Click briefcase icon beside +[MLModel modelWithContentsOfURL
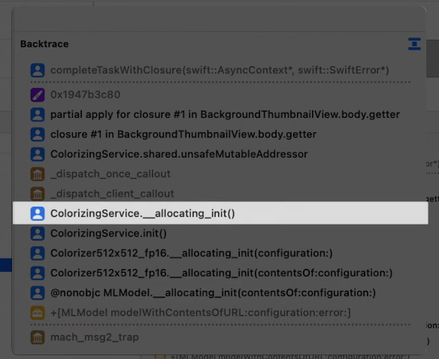Viewport: 439px width, 359px height. click(x=38, y=312)
